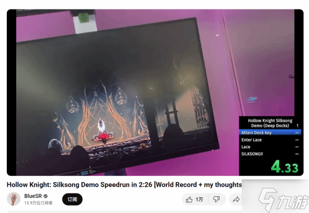Image resolution: width=309 pixels, height=213 pixels.
Task: Click the thumbs-down dislike icon
Action: click(216, 200)
